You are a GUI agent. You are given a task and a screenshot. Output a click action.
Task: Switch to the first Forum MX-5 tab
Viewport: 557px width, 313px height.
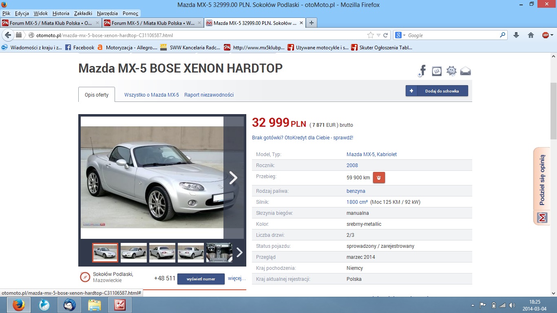click(51, 23)
